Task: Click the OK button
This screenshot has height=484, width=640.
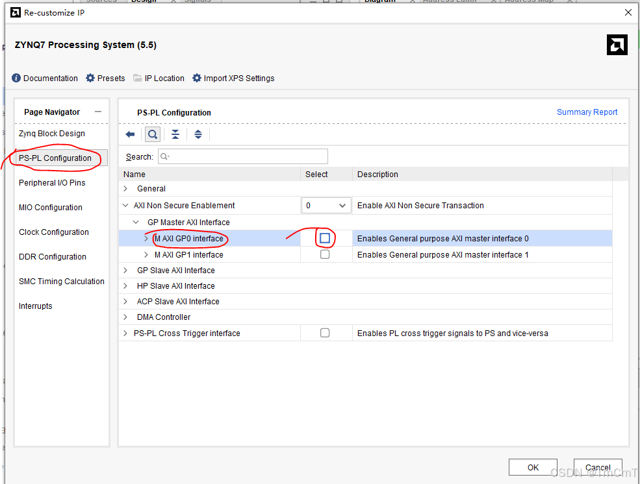Action: 533,467
